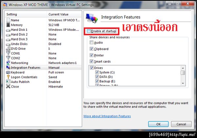Screen dimensions: 197x138
Task: Click the title bar Virtual PC icon
Action: click(5, 5)
